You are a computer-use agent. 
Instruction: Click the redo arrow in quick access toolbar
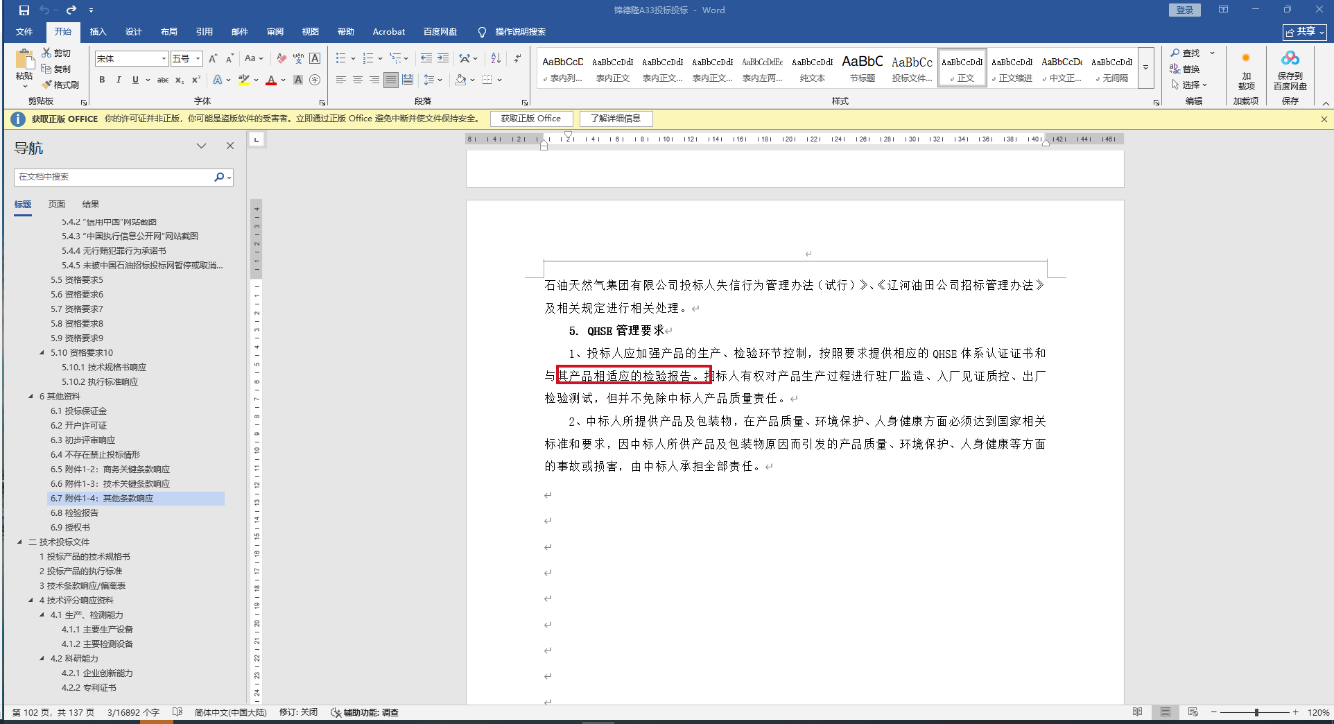tap(71, 10)
